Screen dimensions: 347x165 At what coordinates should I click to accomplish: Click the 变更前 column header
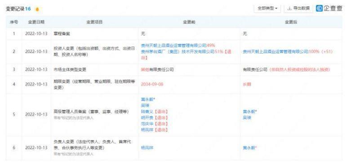[x=189, y=22]
